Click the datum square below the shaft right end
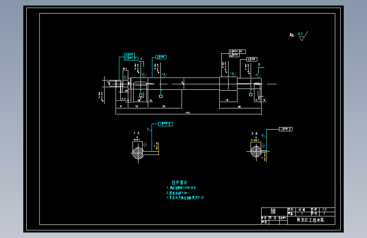This screenshot has height=238, width=367. pyautogui.click(x=251, y=94)
